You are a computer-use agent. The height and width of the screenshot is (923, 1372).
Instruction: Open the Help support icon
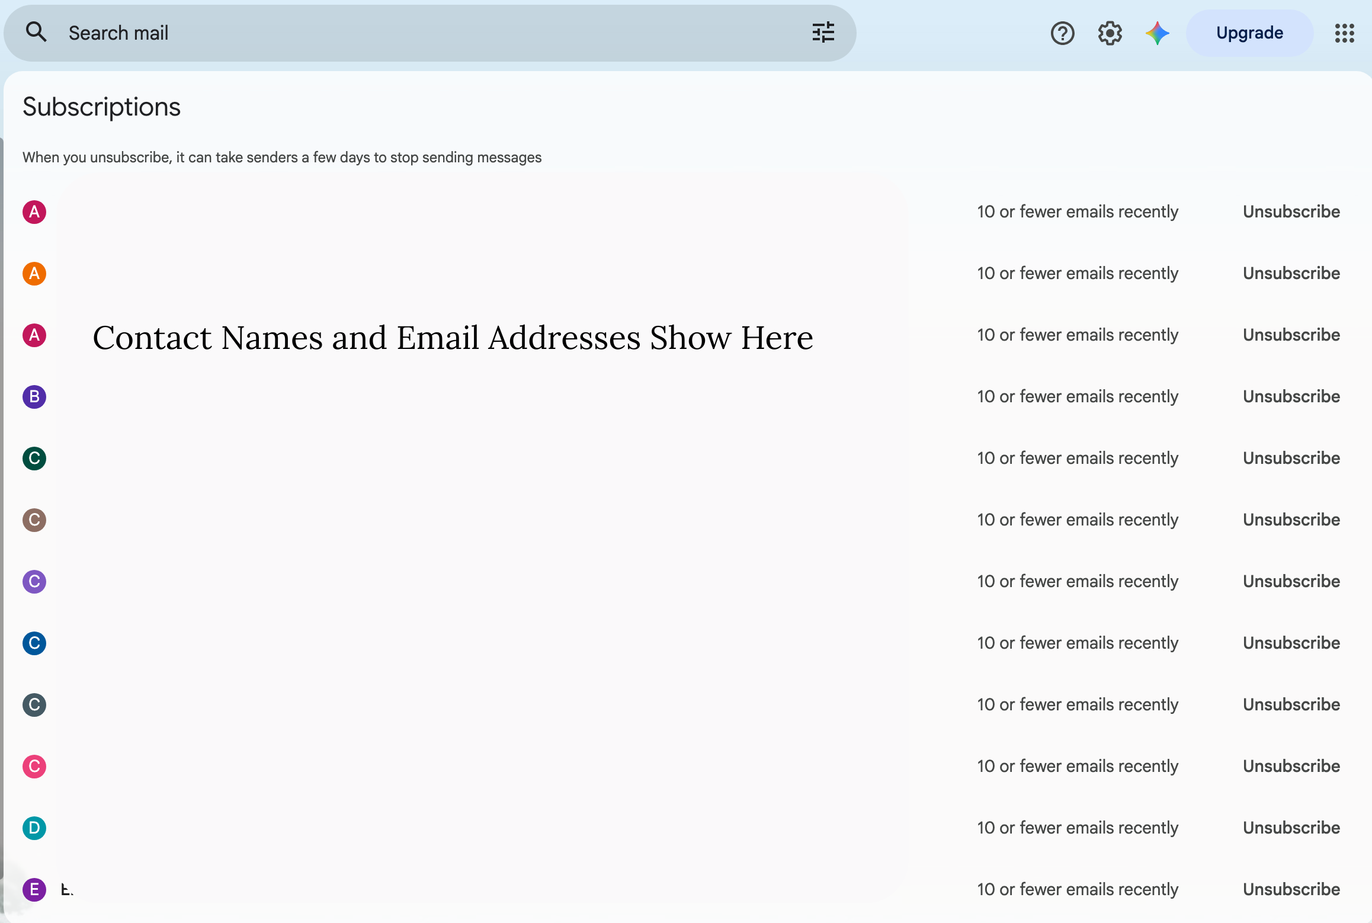click(1062, 33)
